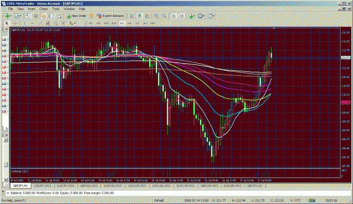The height and width of the screenshot is (204, 353).
Task: Switch timeframe to M5
Action: point(98,23)
